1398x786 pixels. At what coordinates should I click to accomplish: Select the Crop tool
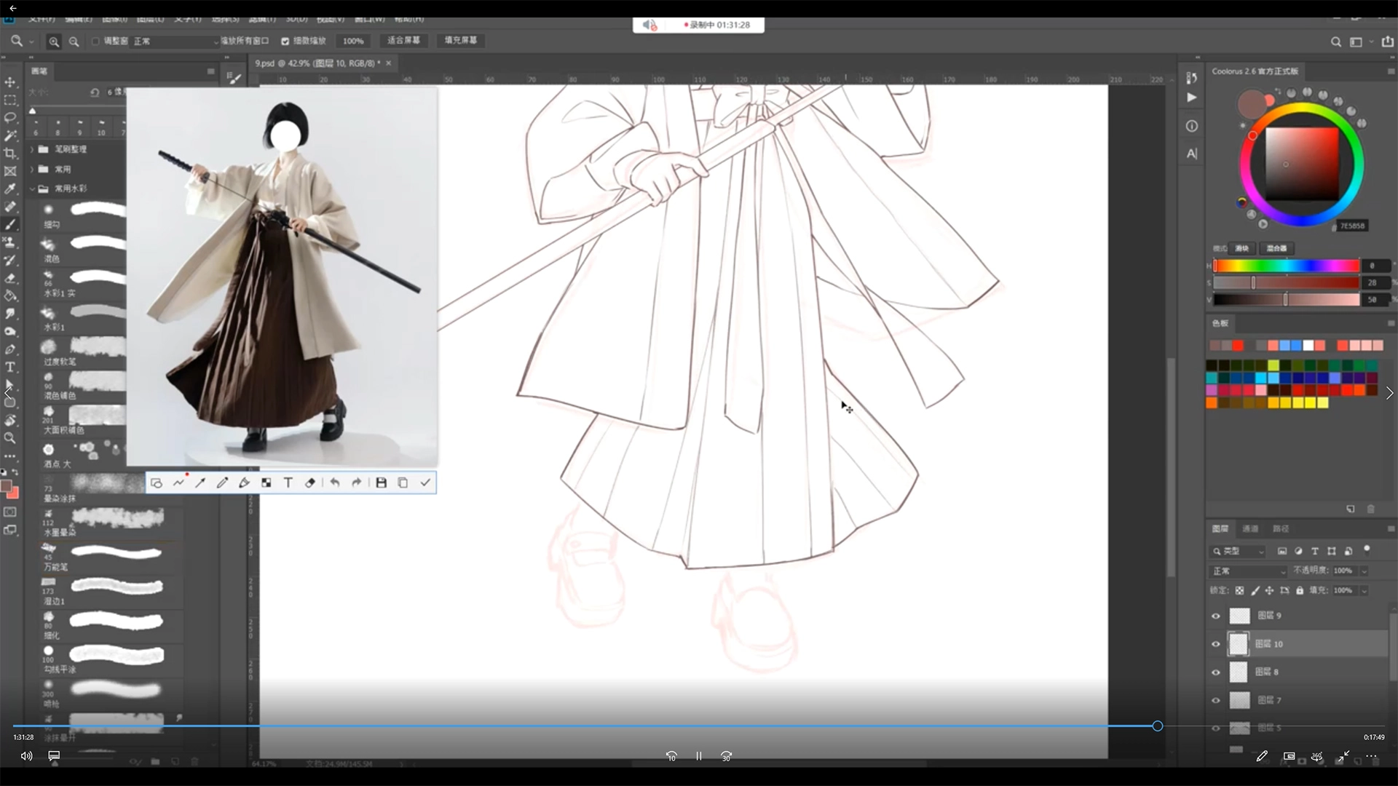point(10,153)
